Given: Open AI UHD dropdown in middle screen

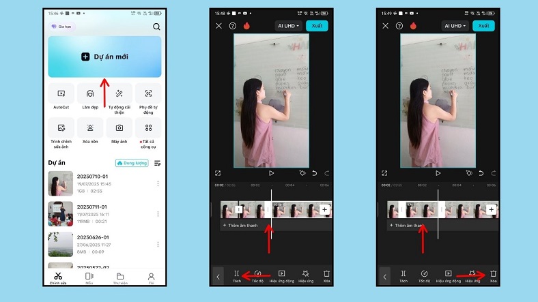Looking at the screenshot, I should 288,26.
